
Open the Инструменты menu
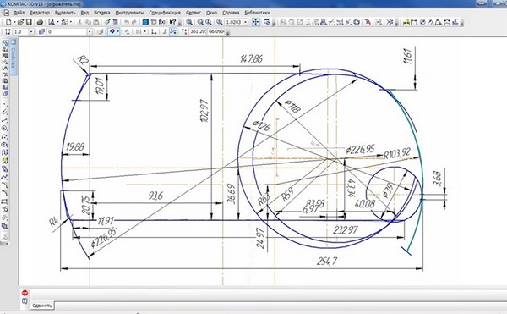click(129, 13)
